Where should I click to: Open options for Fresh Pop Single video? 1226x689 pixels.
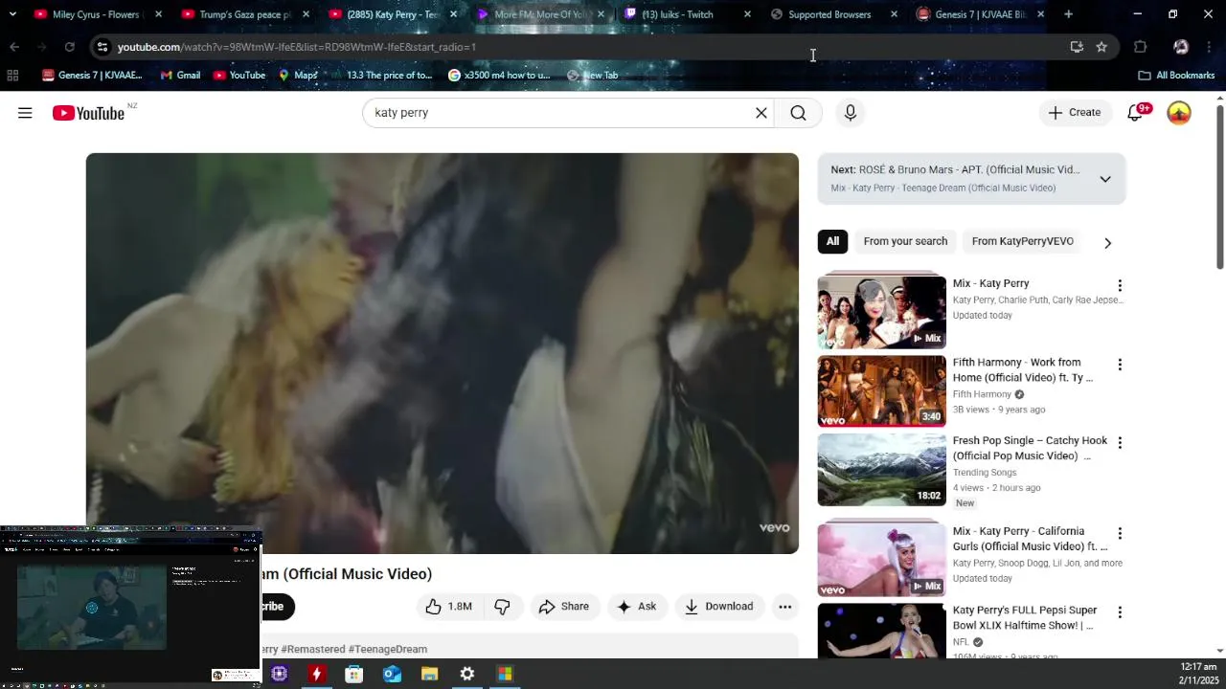click(1120, 443)
